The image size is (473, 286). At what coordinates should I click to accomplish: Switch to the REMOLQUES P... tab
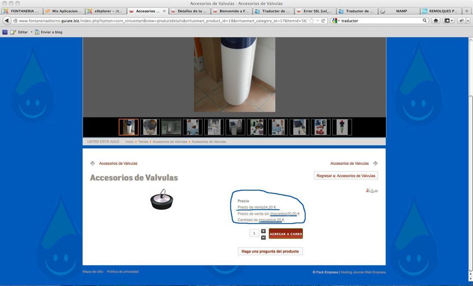pyautogui.click(x=441, y=11)
